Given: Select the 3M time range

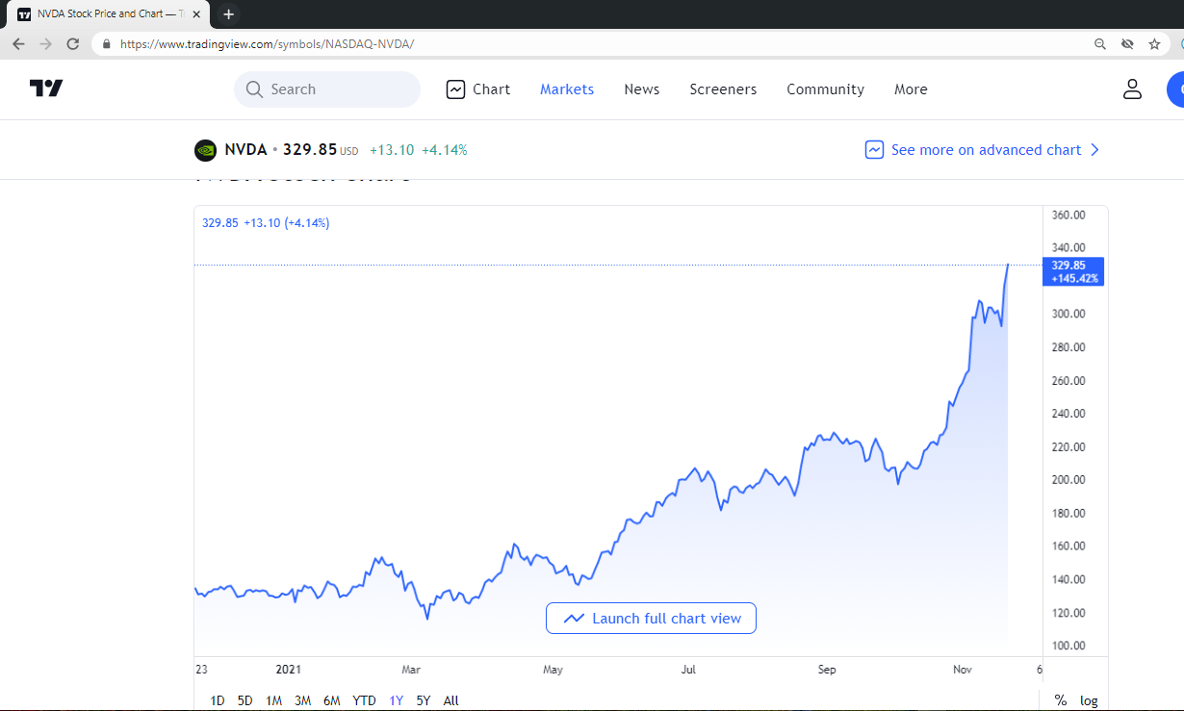Looking at the screenshot, I should pos(302,700).
